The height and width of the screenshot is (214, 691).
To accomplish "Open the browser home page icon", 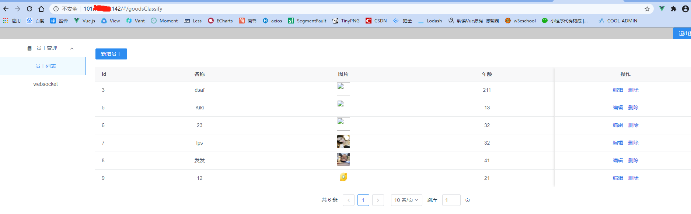I will pyautogui.click(x=41, y=9).
